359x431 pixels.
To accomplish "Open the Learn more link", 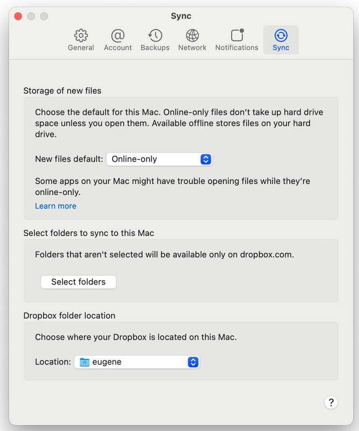I will click(x=55, y=206).
